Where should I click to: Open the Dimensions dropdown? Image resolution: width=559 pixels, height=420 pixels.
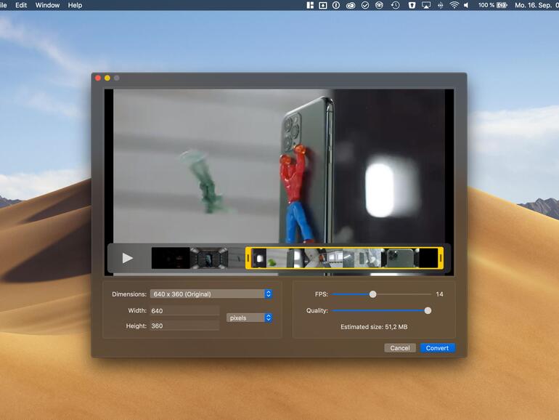[x=211, y=294]
